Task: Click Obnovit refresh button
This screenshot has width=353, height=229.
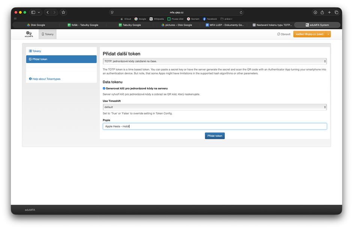Action: [284, 34]
